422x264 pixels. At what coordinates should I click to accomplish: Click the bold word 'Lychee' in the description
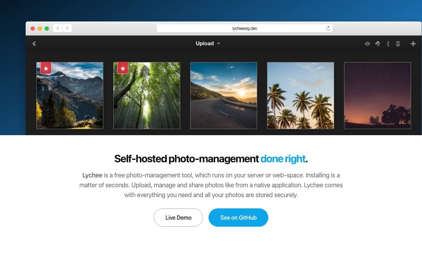point(92,175)
